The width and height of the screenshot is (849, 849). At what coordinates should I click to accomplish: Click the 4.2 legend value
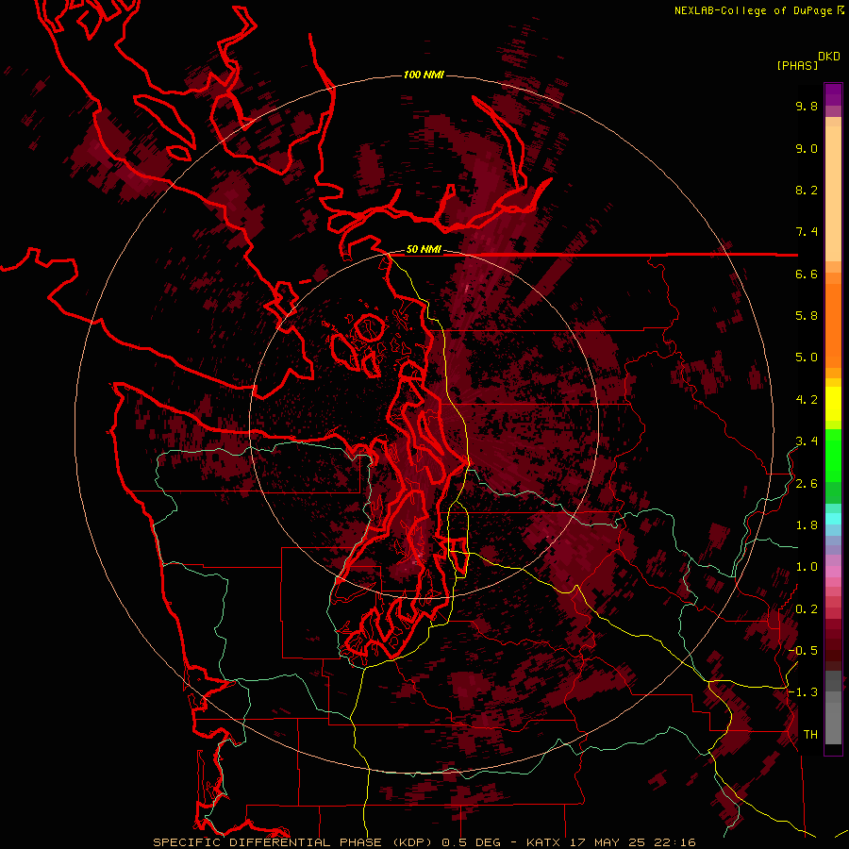(x=807, y=400)
